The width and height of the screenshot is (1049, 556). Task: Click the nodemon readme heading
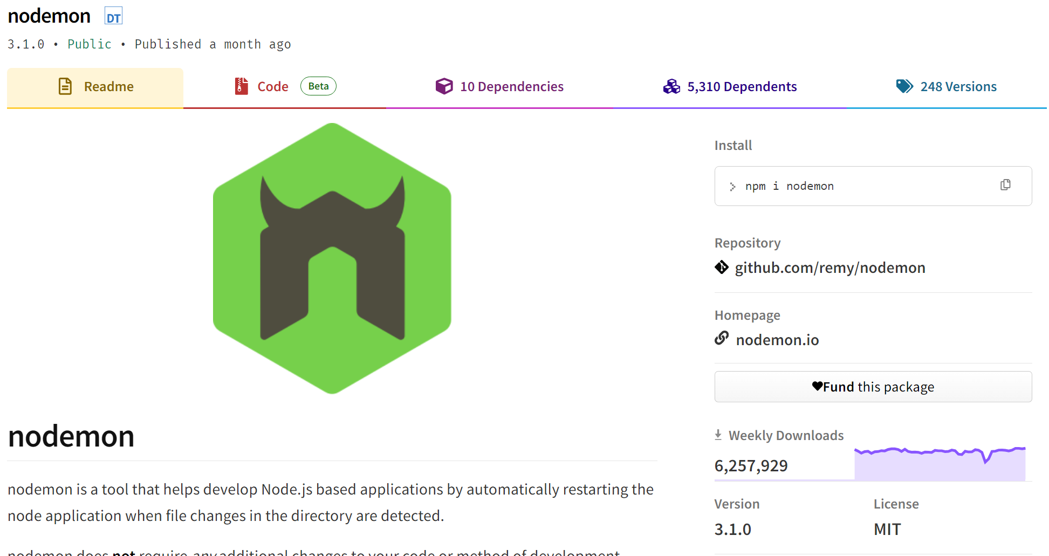click(x=71, y=436)
